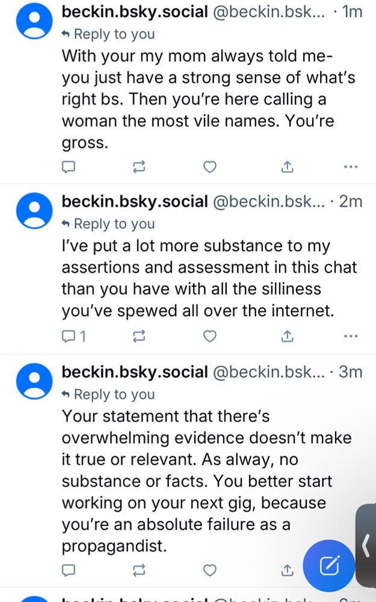
Task: Share the post from 2m ago
Action: click(288, 337)
